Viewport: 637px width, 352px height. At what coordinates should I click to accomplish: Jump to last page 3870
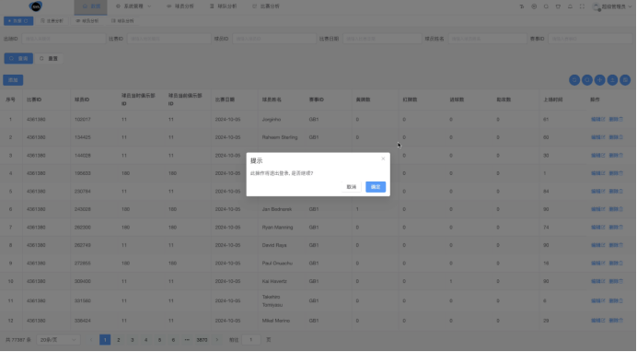[202, 340]
